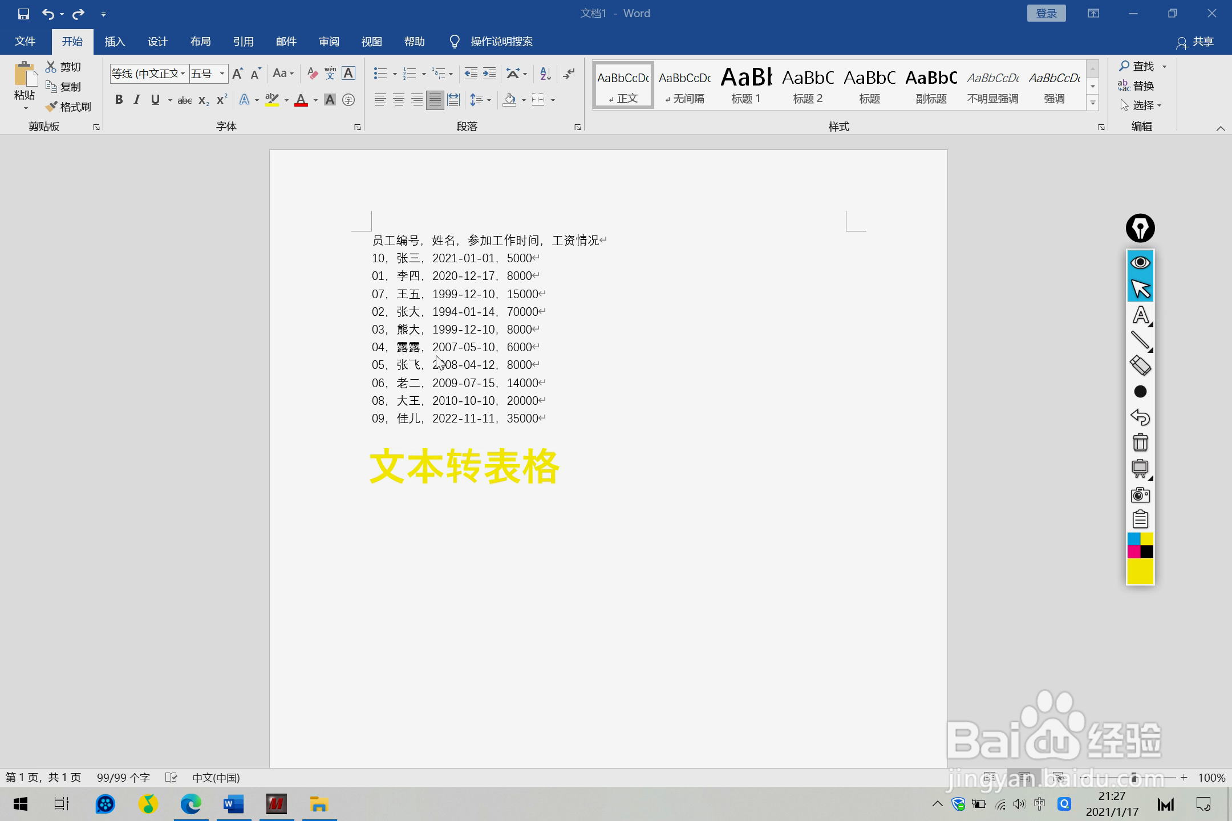Open the Clear All Formatting icon
Screen dimensions: 1232x821
[311, 73]
